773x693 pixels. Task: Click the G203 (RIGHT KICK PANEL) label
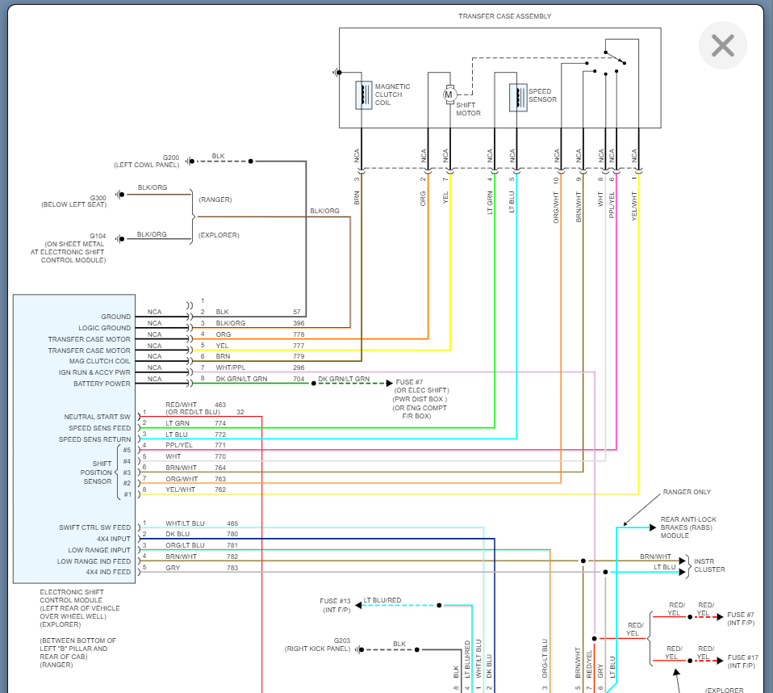[317, 645]
